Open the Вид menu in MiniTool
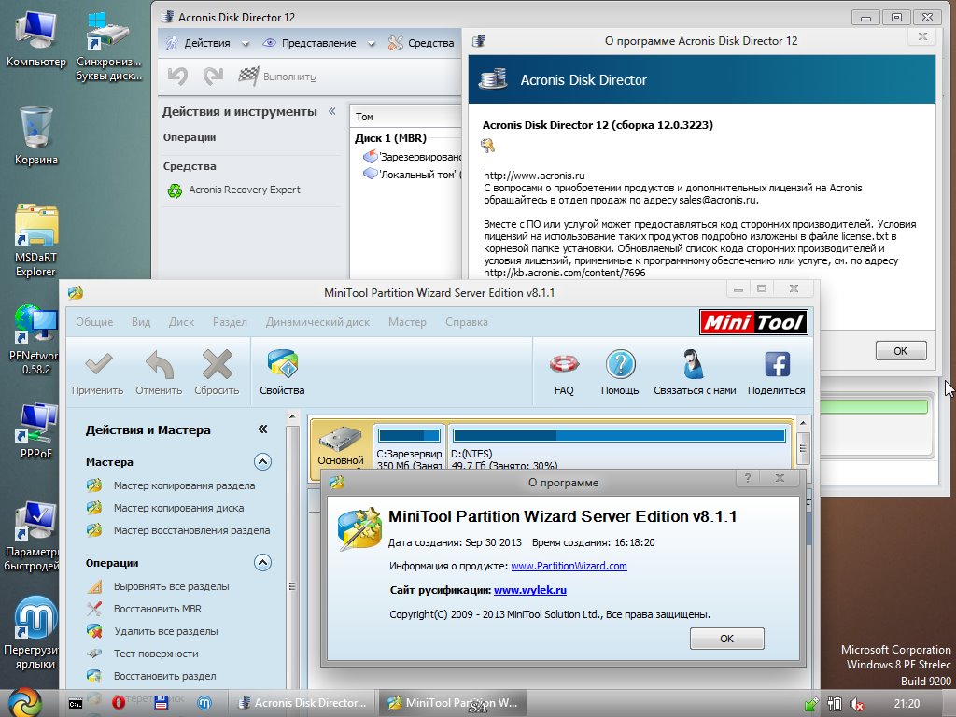This screenshot has width=956, height=717. [141, 322]
